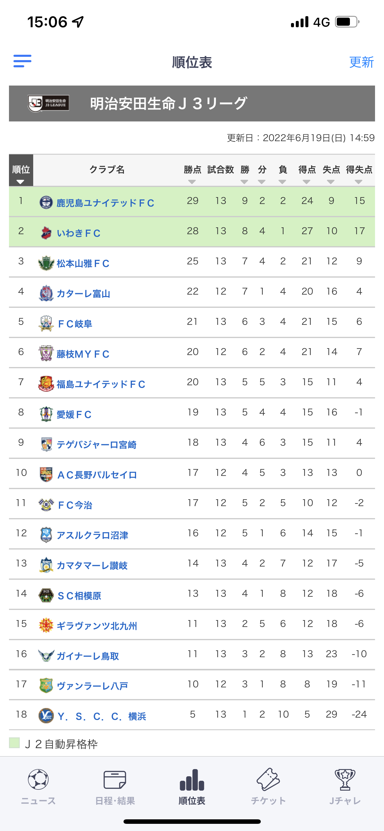This screenshot has width=384, height=831.
Task: Sort by 順位 column header arrow
Action: [x=21, y=182]
